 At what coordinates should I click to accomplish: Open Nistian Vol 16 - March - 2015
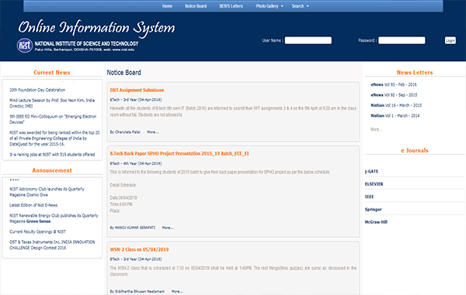(x=396, y=105)
